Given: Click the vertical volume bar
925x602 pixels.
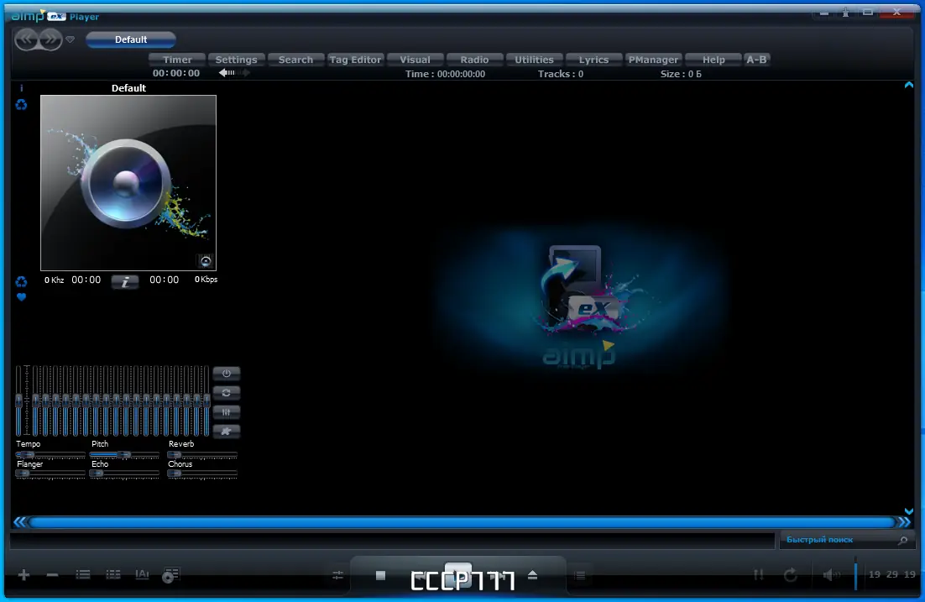Looking at the screenshot, I should pos(855,574).
